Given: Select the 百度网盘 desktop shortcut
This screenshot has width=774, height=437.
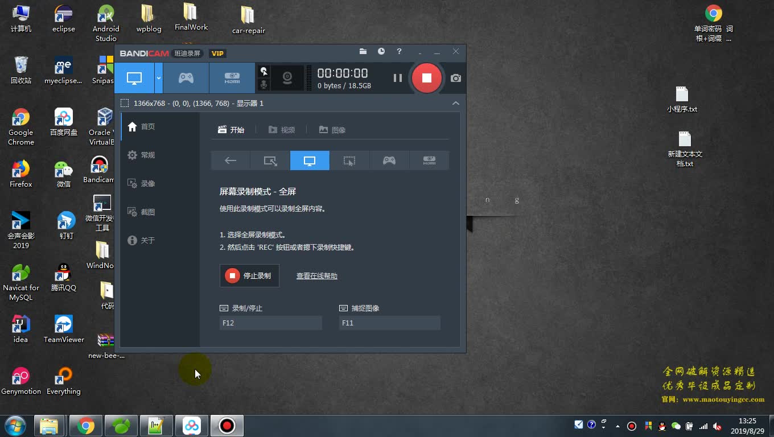Looking at the screenshot, I should (x=64, y=122).
